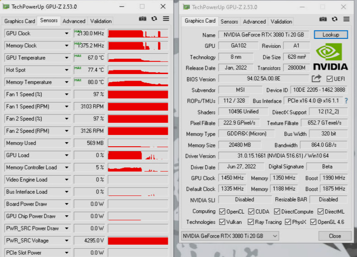
Task: Toggle the DirectML checkbox
Action: point(320,212)
